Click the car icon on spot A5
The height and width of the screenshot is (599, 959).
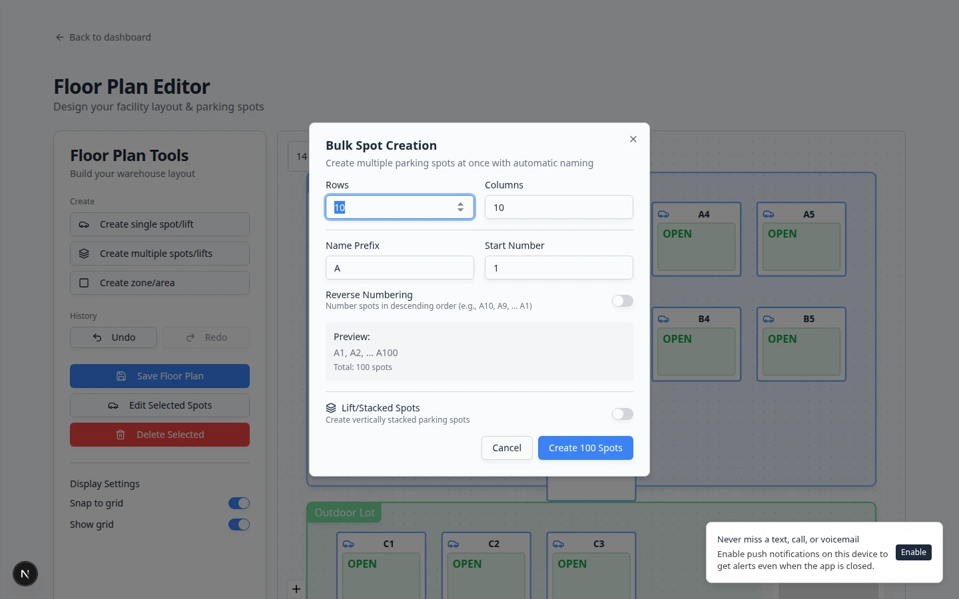pyautogui.click(x=769, y=214)
